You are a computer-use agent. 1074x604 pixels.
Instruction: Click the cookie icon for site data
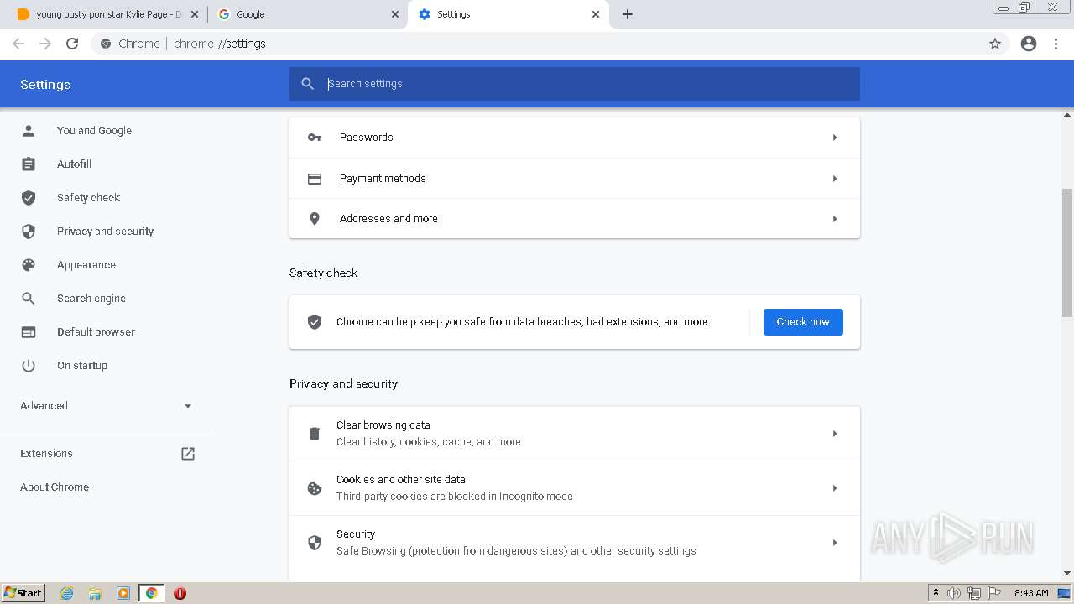tap(315, 488)
